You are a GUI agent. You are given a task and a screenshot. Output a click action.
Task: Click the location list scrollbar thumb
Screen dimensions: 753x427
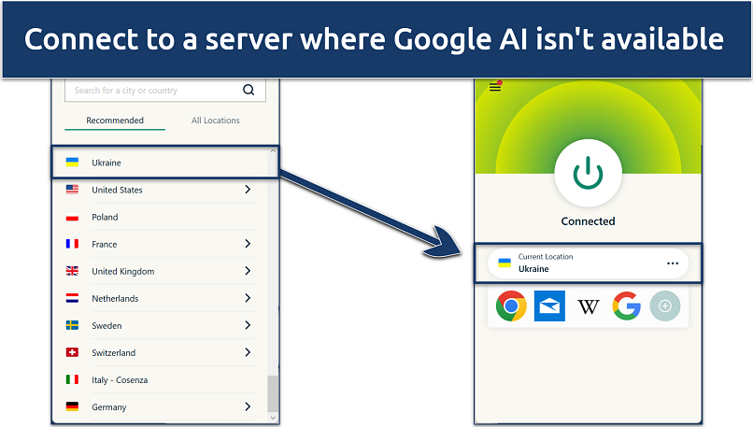tap(273, 394)
